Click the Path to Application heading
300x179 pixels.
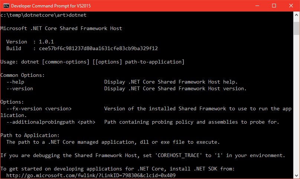[30, 135]
